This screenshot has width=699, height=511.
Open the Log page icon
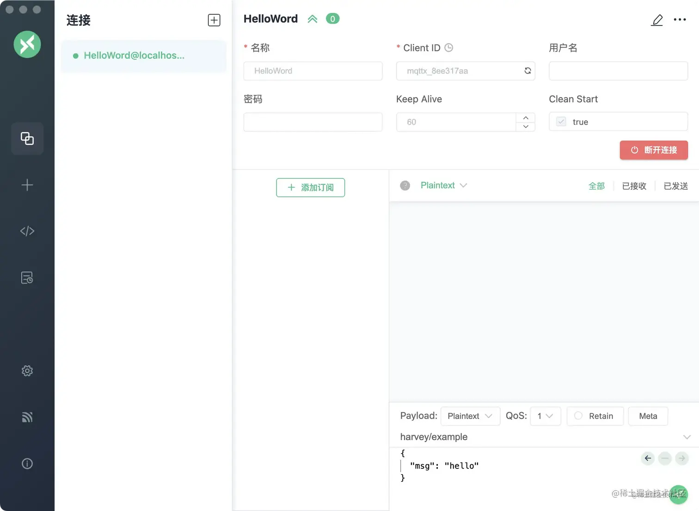(x=27, y=277)
